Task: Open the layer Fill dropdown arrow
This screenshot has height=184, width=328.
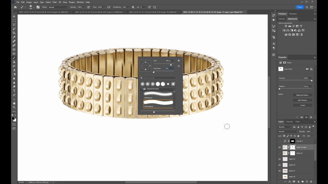Action: [313, 136]
